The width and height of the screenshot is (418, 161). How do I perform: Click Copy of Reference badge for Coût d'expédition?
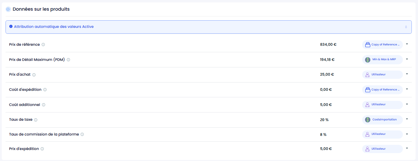[x=383, y=89]
